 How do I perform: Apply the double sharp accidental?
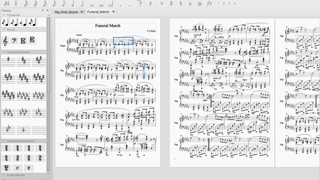[x=162, y=3]
